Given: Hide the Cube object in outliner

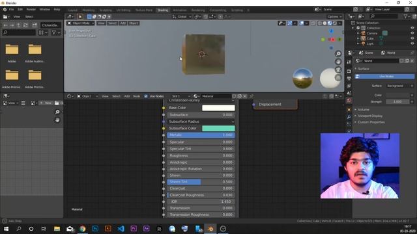Looking at the screenshot, I should tap(412, 38).
